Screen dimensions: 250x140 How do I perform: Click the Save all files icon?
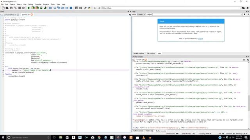pyautogui.click(x=15, y=8)
